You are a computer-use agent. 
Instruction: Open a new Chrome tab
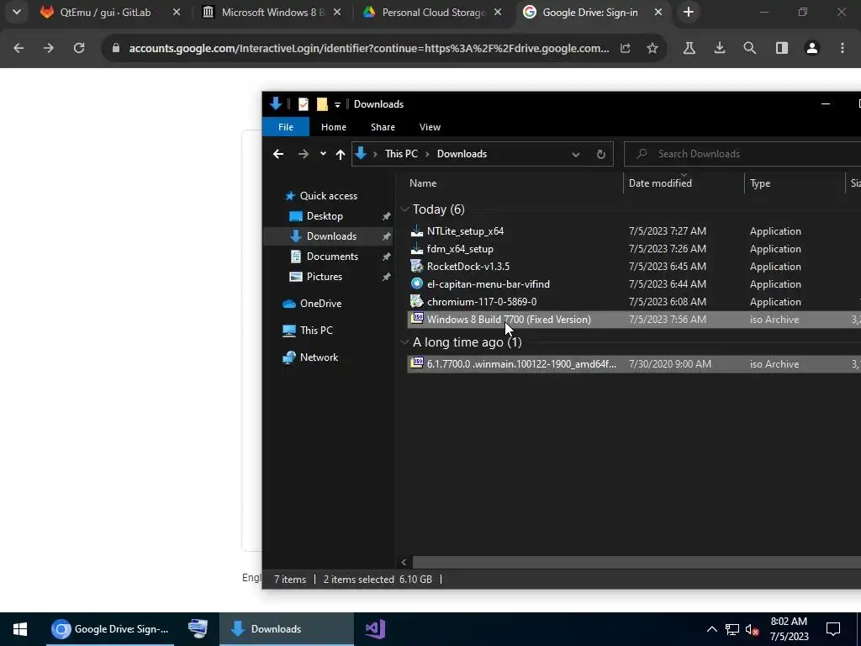(x=689, y=12)
